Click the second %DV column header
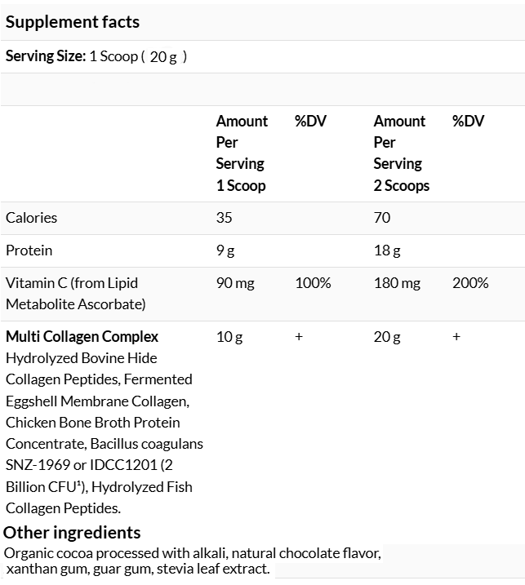Screen dimensions: 525x585 pos(468,122)
